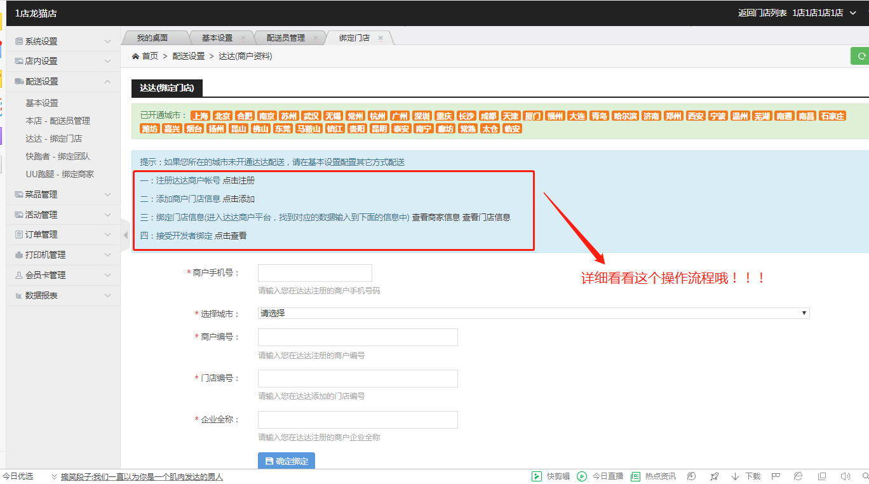Click the 商户手机号 input field
Screen dimensions: 869x484
314,273
